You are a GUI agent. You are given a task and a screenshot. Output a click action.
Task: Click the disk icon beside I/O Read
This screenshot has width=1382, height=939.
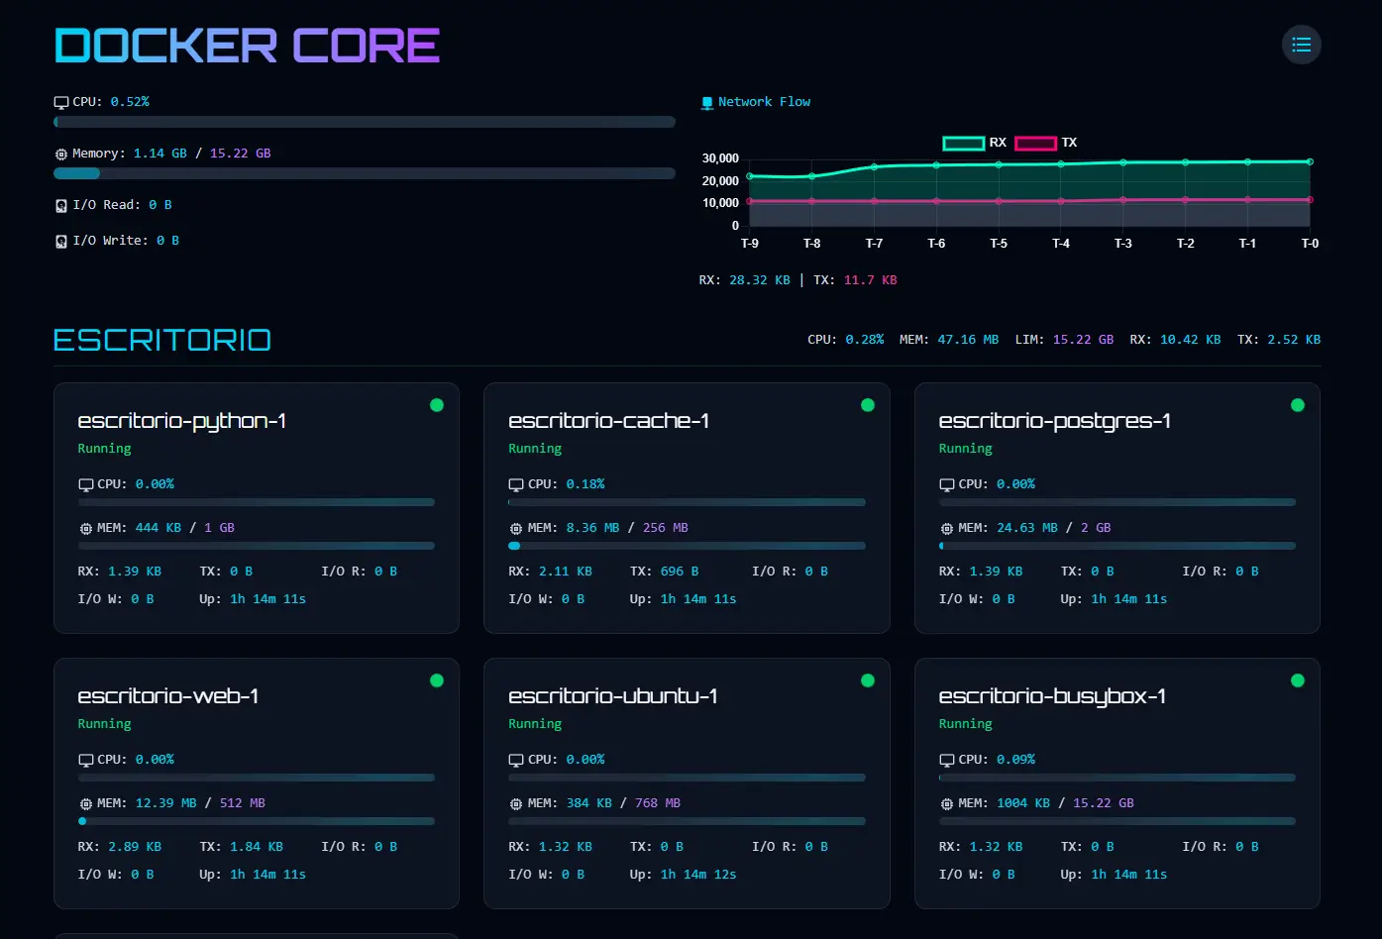pos(59,204)
